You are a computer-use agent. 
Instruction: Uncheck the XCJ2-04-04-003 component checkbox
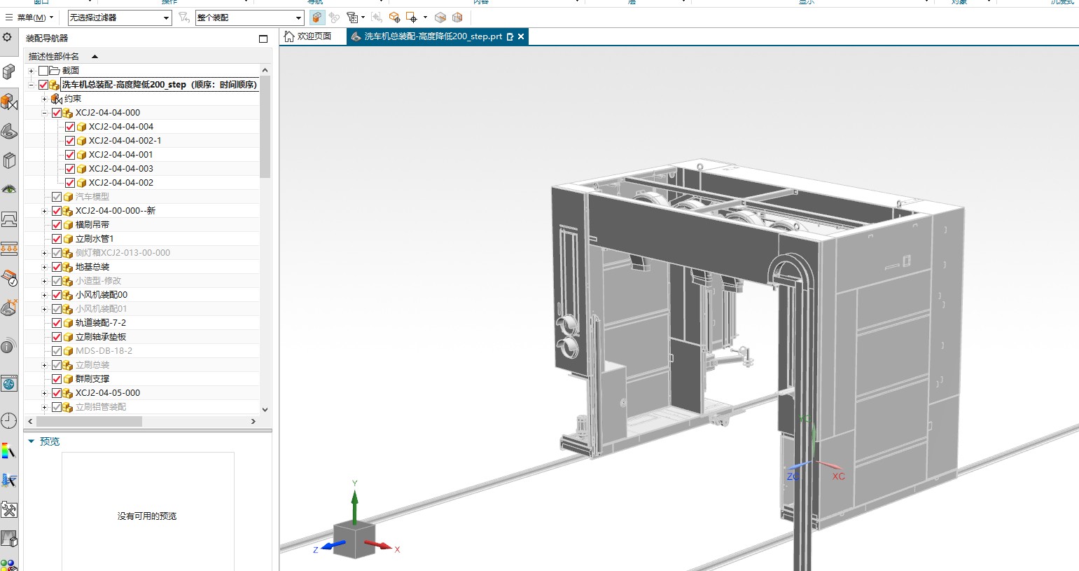click(x=70, y=169)
